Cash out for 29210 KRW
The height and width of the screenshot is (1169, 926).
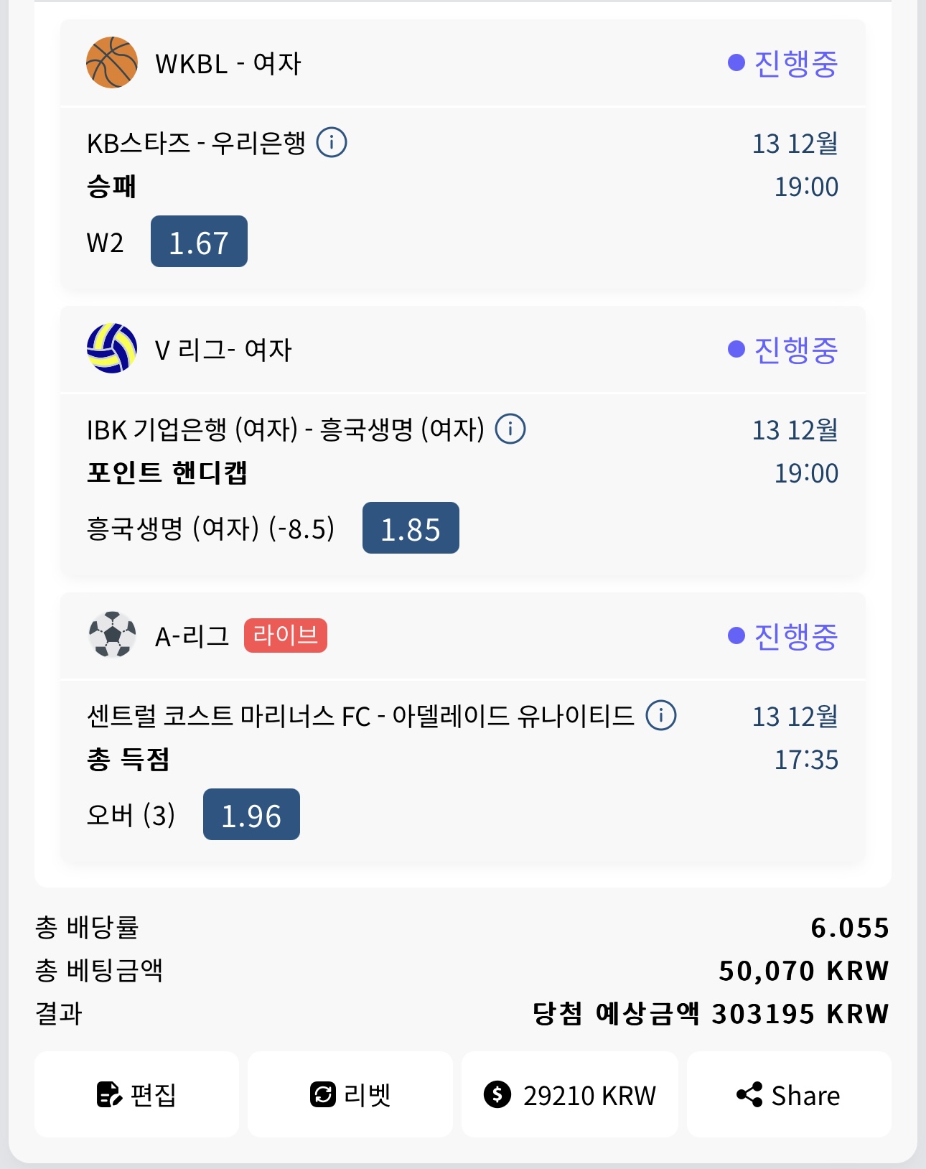point(569,1094)
